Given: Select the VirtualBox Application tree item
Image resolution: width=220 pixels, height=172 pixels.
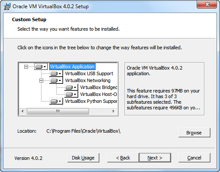Looking at the screenshot, I should (x=72, y=67).
